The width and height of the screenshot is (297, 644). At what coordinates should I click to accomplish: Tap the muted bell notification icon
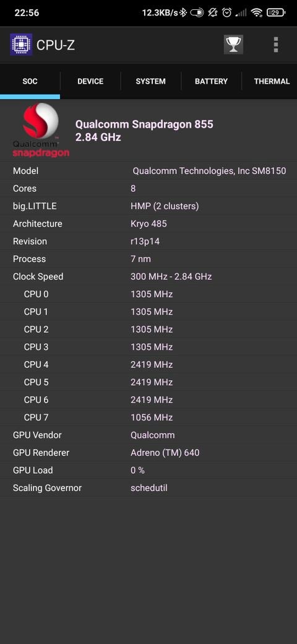(212, 13)
